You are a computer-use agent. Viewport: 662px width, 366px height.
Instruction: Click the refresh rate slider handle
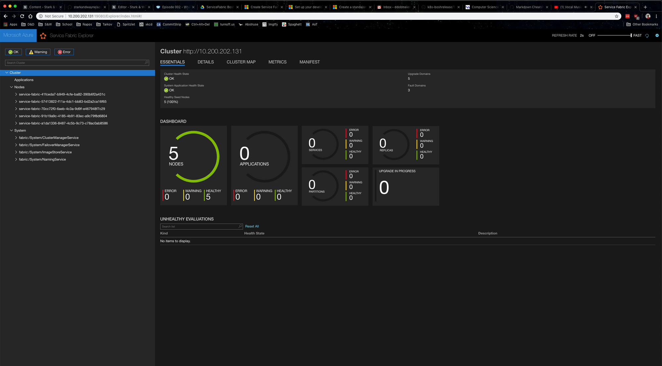[x=631, y=35]
